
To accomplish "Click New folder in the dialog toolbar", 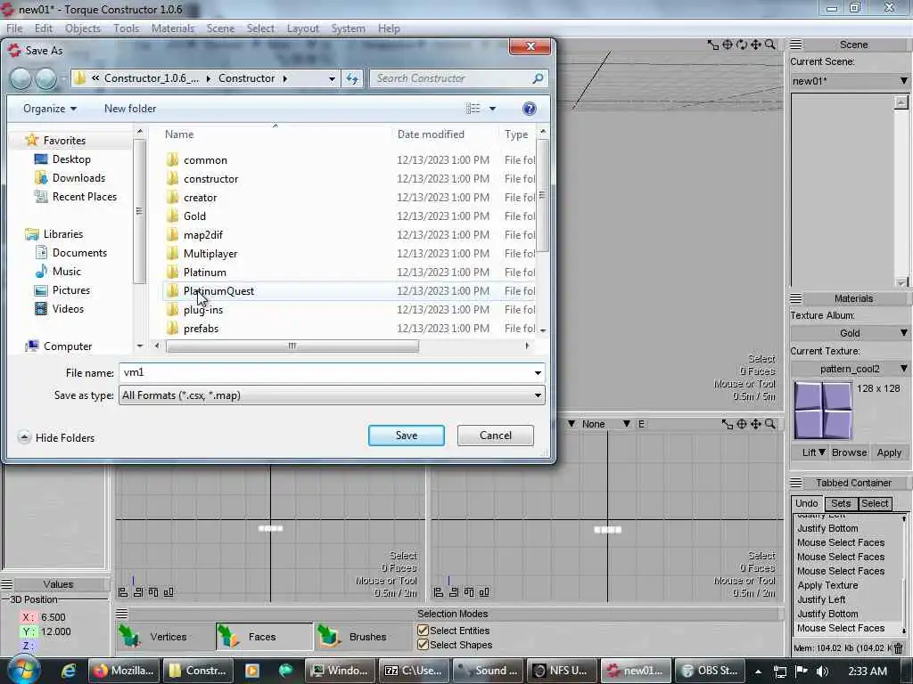I will click(130, 109).
